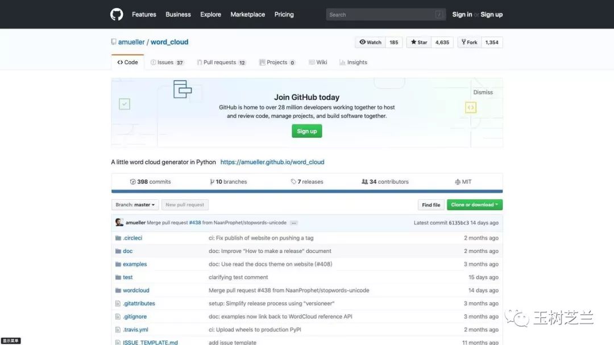Switch to the Projects tab
Image resolution: width=614 pixels, height=345 pixels.
coord(277,62)
